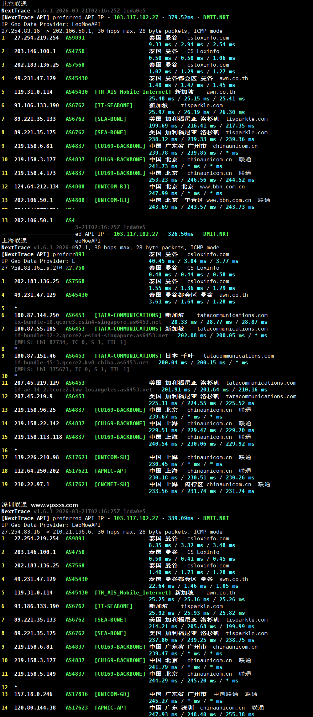Select the ix-bundle-18 Singapore hostname
The image size is (313, 717).
click(x=88, y=322)
